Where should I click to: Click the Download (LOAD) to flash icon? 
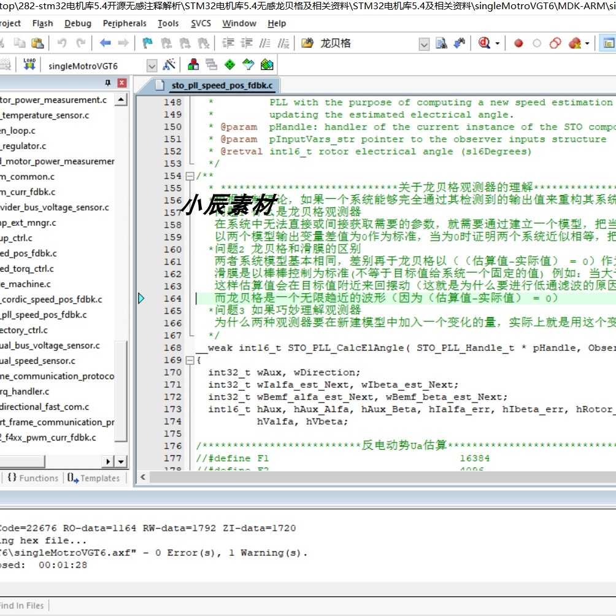point(29,65)
